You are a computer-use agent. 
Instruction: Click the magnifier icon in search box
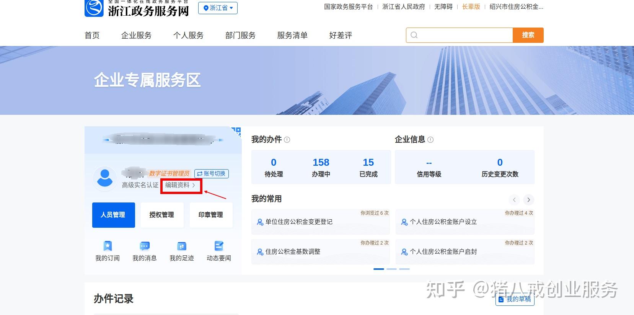click(x=414, y=35)
